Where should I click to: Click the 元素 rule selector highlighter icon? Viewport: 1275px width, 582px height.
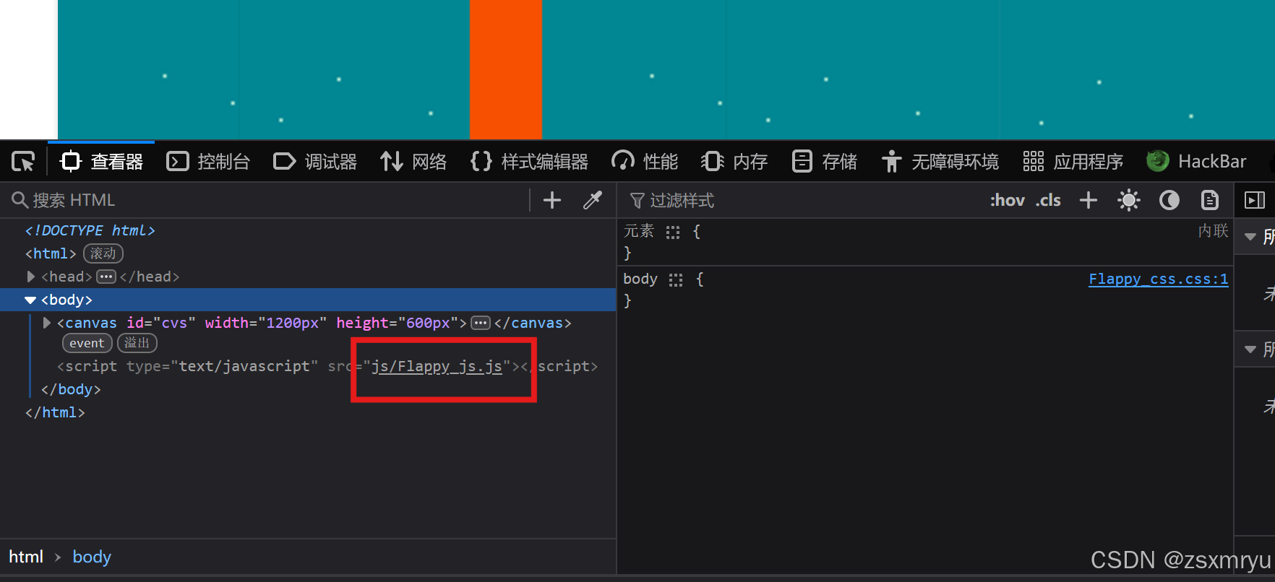point(673,233)
